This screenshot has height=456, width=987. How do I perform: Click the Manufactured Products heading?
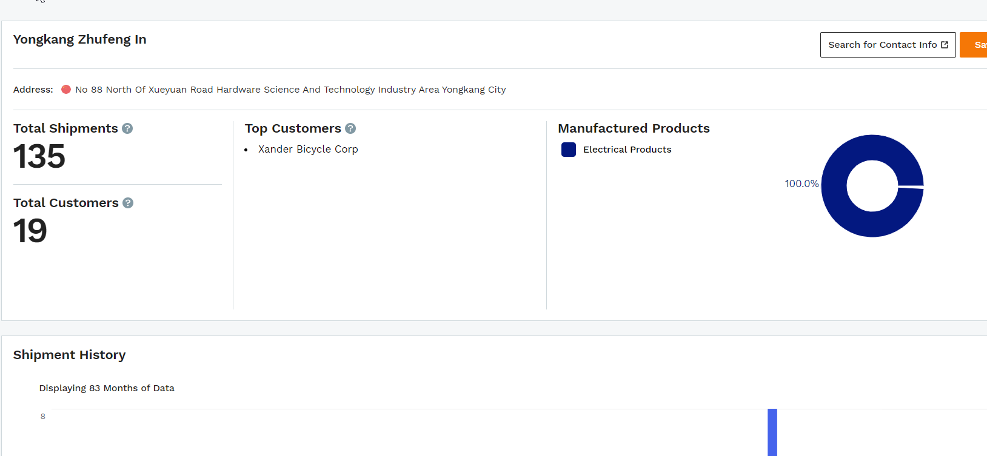pyautogui.click(x=634, y=128)
